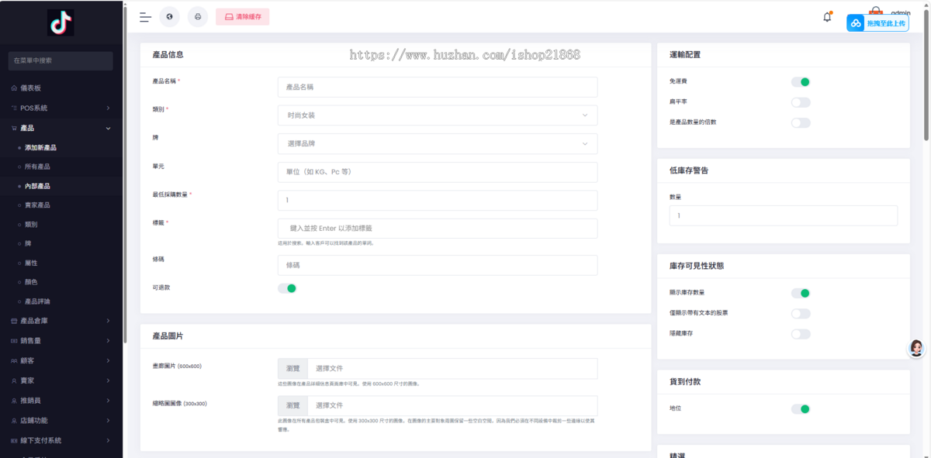Collapse the 產品 menu chevron

[108, 128]
